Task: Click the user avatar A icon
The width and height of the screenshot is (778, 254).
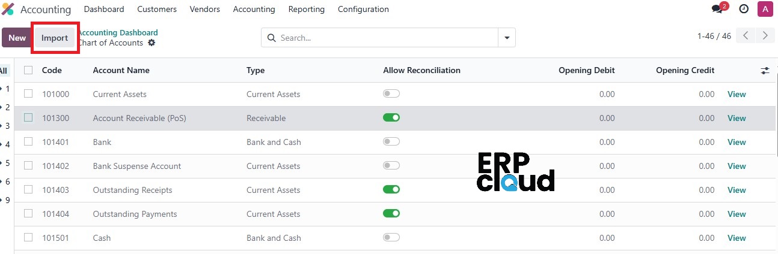Action: coord(765,9)
